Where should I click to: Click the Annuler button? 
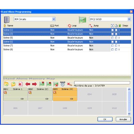coord(123,119)
